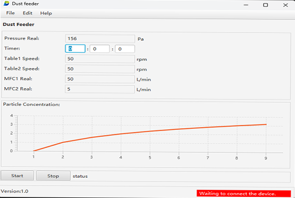Viewport: 295px width, 198px height.
Task: Click the Dust feeder app icon
Action: [x=6, y=3]
